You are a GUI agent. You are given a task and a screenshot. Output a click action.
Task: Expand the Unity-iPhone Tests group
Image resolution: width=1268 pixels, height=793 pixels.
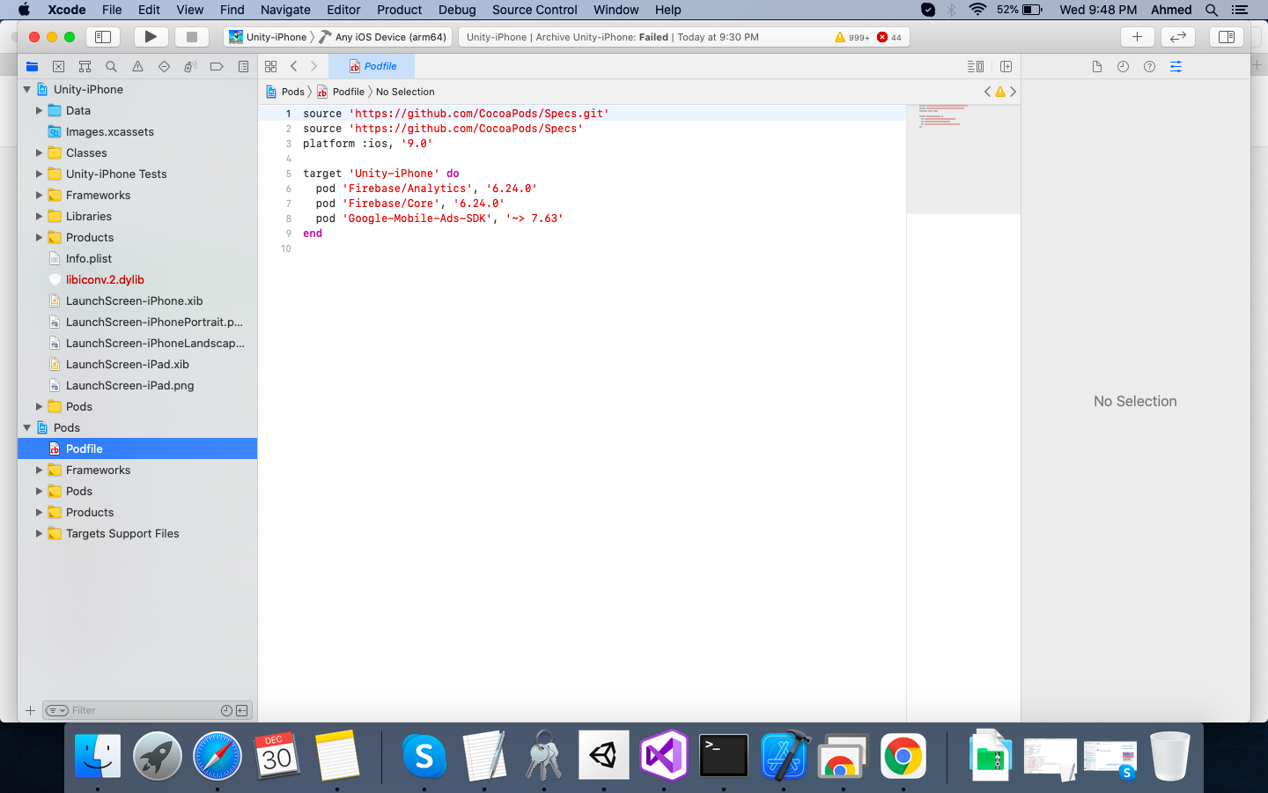click(39, 174)
